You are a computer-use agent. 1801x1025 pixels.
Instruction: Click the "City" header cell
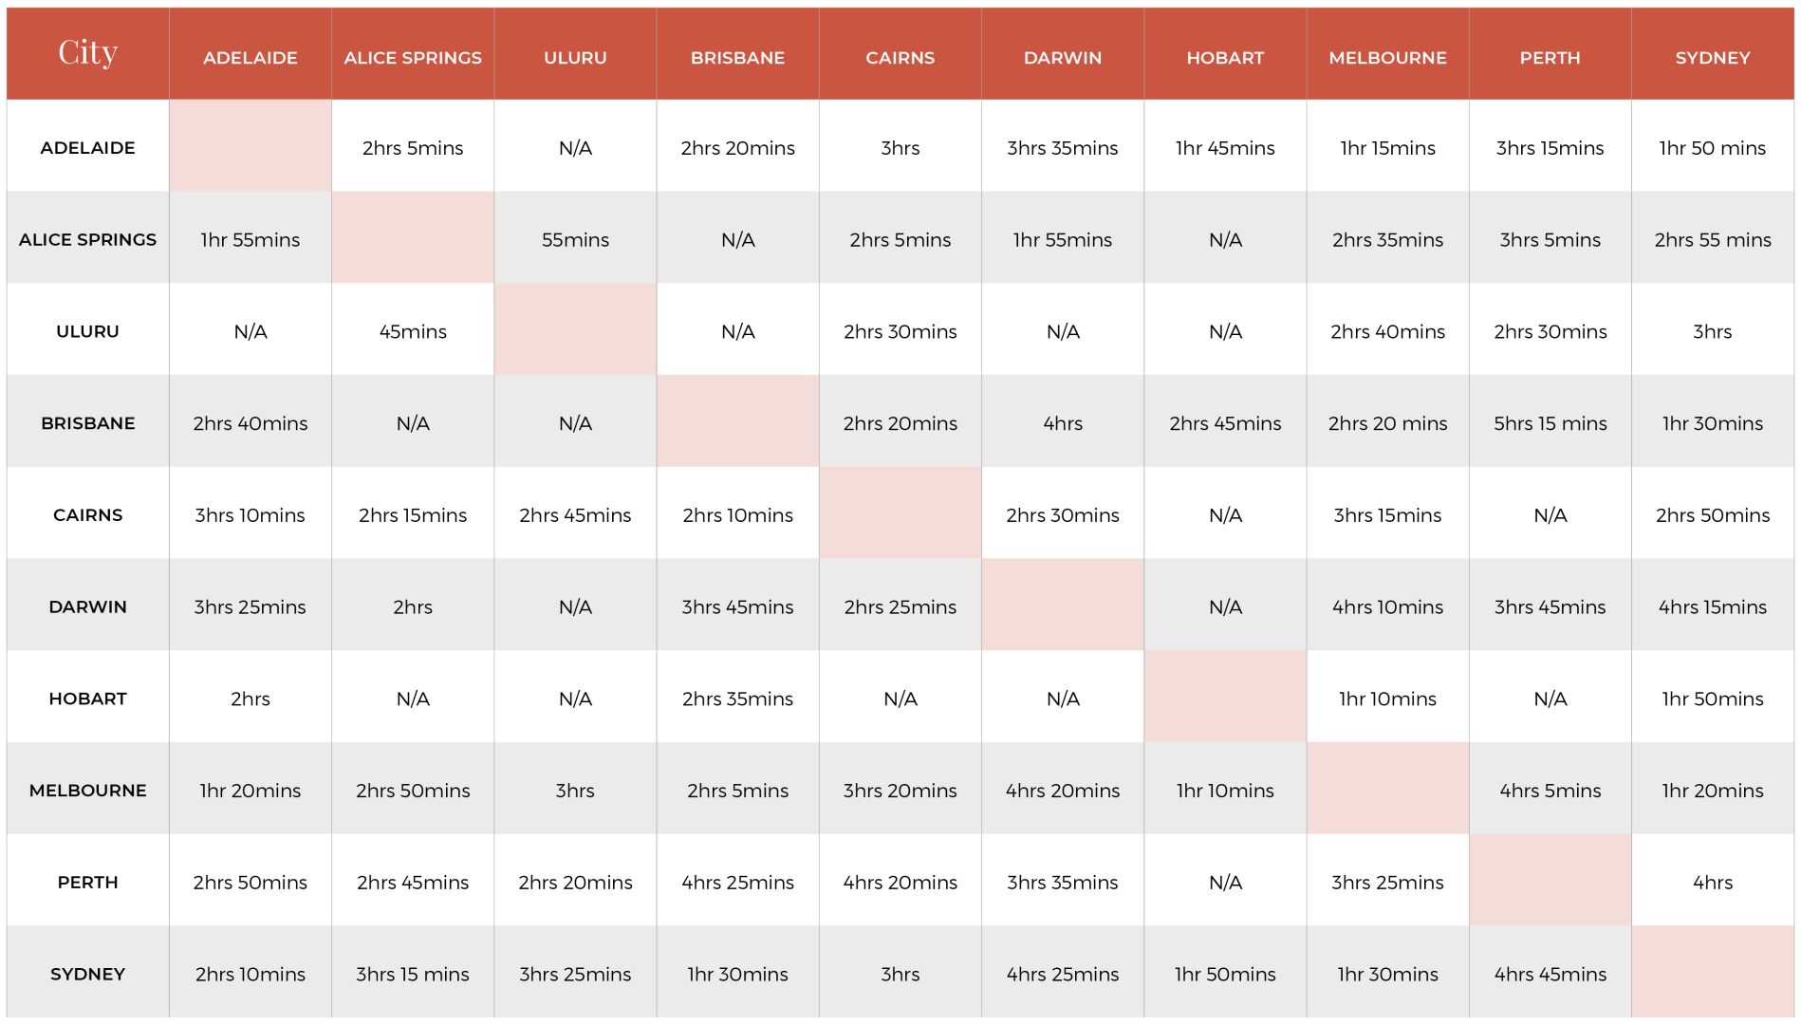[x=87, y=53]
